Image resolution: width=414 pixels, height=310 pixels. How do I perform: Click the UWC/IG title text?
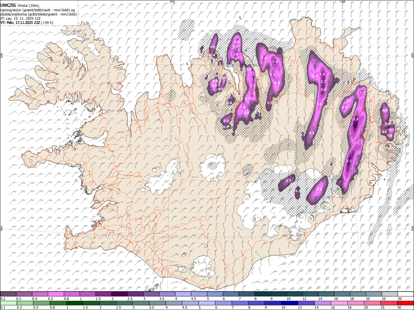coord(8,5)
